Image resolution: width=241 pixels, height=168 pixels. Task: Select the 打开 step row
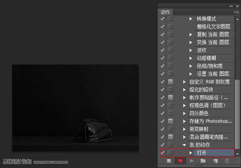tap(197, 153)
